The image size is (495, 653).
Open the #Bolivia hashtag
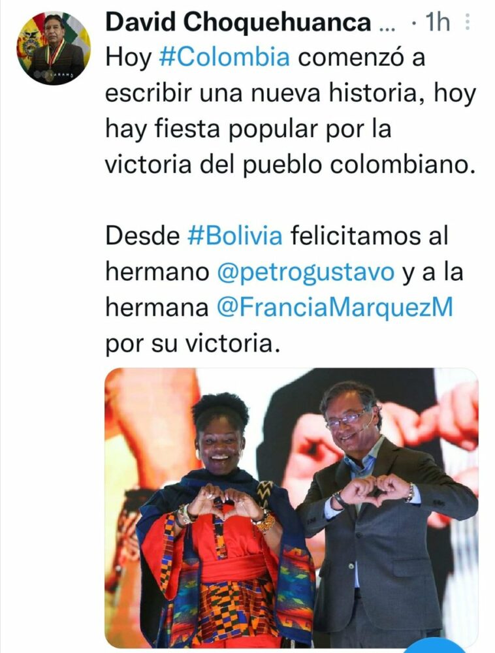click(235, 236)
